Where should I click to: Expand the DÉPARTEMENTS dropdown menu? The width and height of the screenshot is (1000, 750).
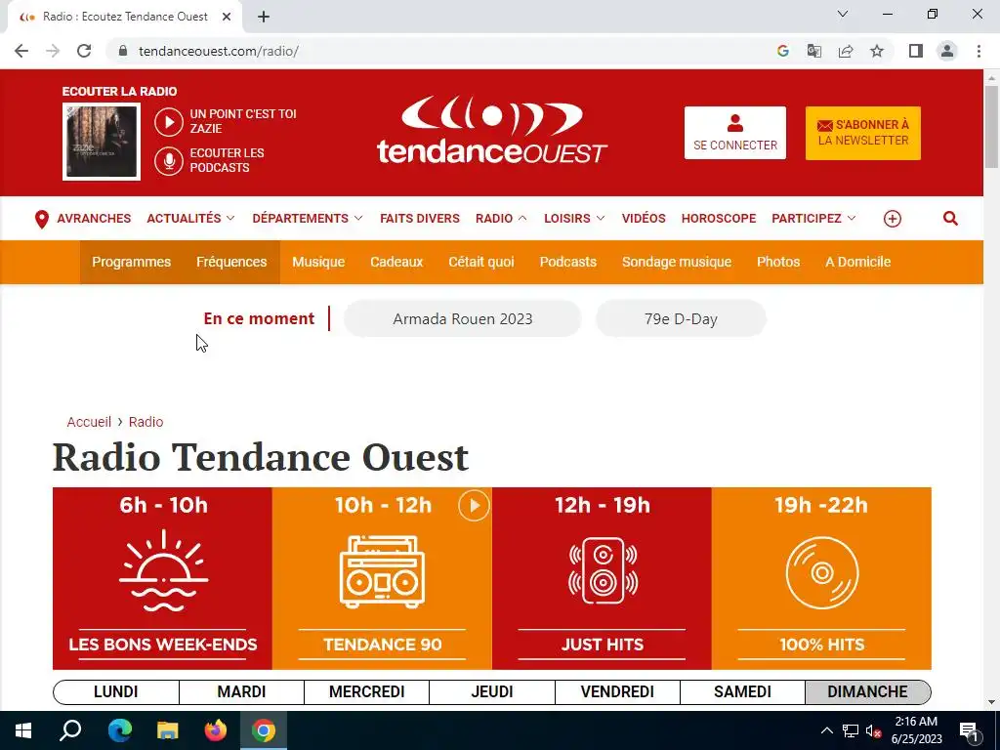click(x=308, y=218)
